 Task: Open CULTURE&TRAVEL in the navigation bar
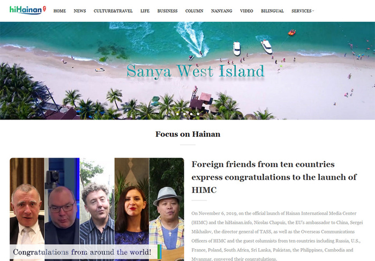[113, 11]
